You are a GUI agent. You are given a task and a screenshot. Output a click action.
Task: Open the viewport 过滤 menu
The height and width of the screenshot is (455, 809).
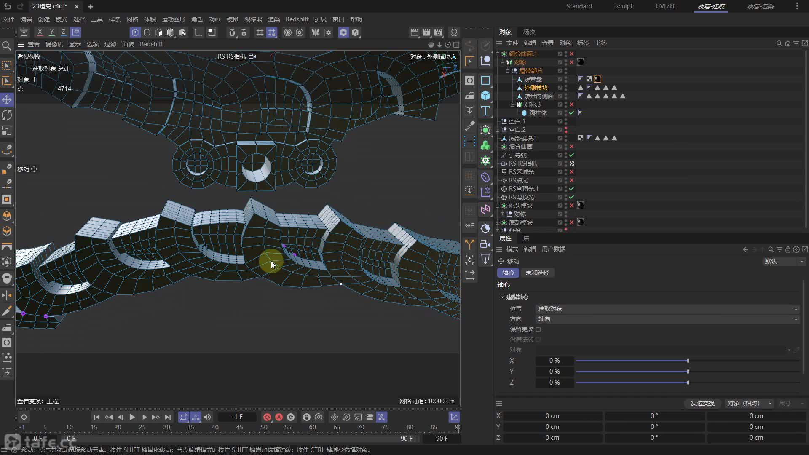click(x=110, y=44)
